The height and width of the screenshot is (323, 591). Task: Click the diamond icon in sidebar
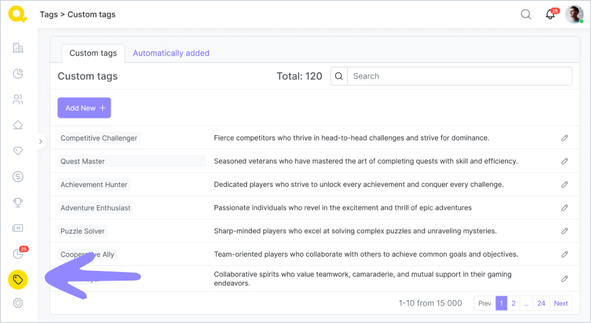pos(18,151)
